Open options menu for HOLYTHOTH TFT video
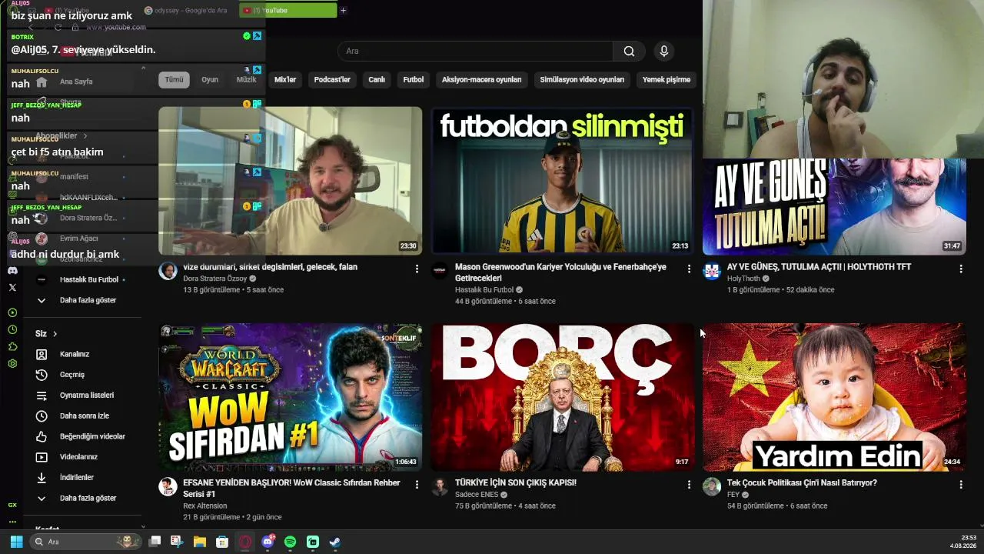This screenshot has width=984, height=554. click(x=961, y=269)
